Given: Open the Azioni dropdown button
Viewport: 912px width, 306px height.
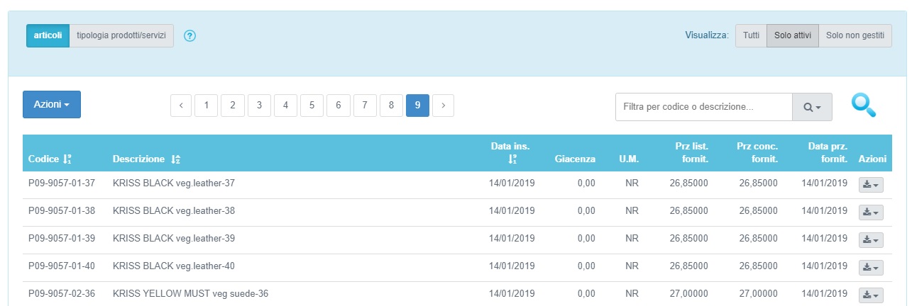Looking at the screenshot, I should tap(52, 104).
